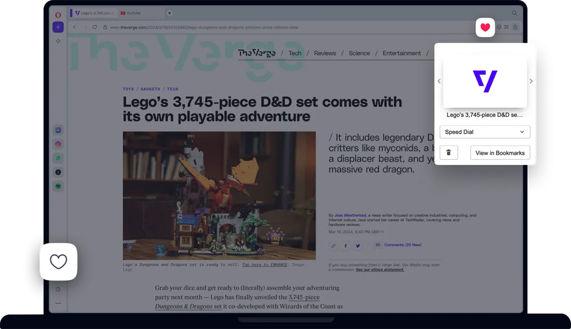The width and height of the screenshot is (571, 329).
Task: Open the Aria AI sidebar button
Action: pyautogui.click(x=58, y=27)
